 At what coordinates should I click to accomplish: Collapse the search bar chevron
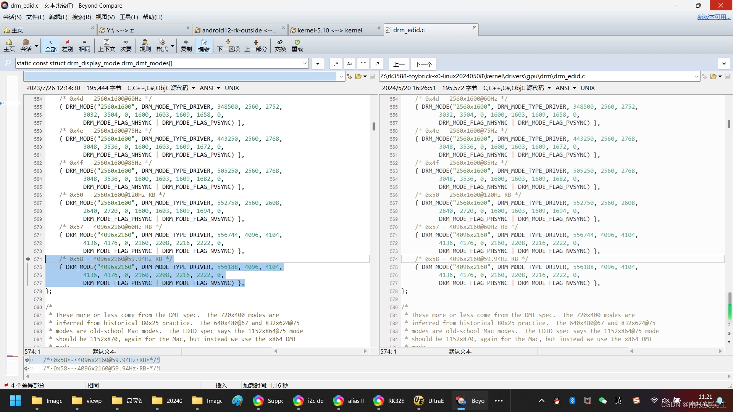click(x=724, y=64)
